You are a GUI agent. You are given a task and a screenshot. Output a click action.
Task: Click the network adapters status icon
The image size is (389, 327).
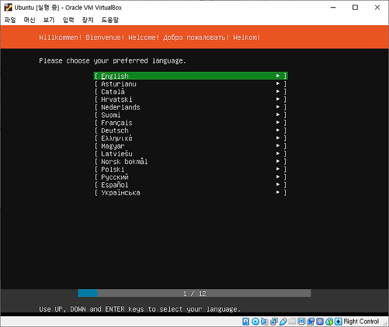pos(274,322)
